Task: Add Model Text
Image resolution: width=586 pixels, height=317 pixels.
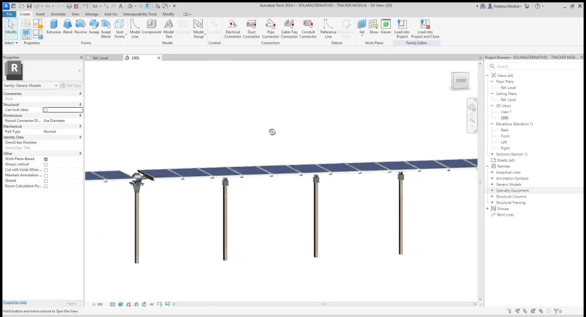Action: (169, 29)
